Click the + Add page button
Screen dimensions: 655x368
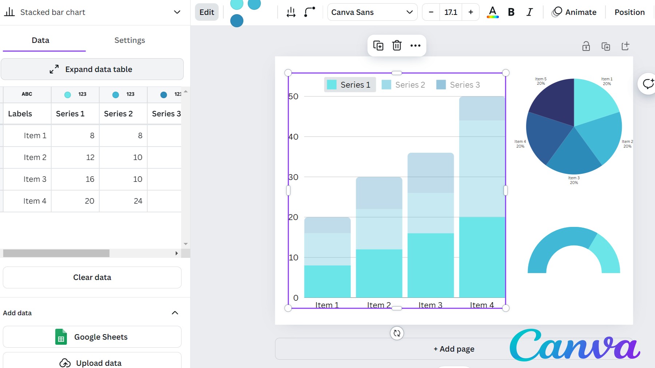pos(454,349)
